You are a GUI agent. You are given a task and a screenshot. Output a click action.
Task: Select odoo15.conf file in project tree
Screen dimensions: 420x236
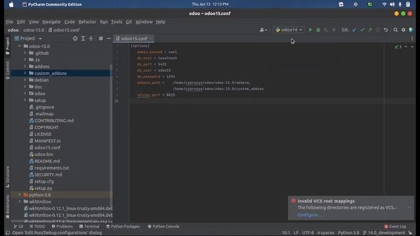tap(47, 147)
